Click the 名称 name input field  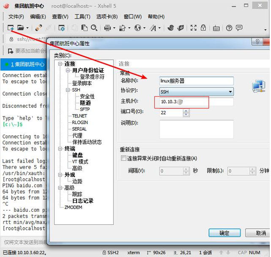(197, 81)
